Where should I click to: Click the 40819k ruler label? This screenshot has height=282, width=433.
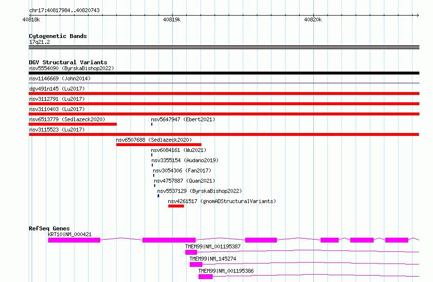pos(172,19)
